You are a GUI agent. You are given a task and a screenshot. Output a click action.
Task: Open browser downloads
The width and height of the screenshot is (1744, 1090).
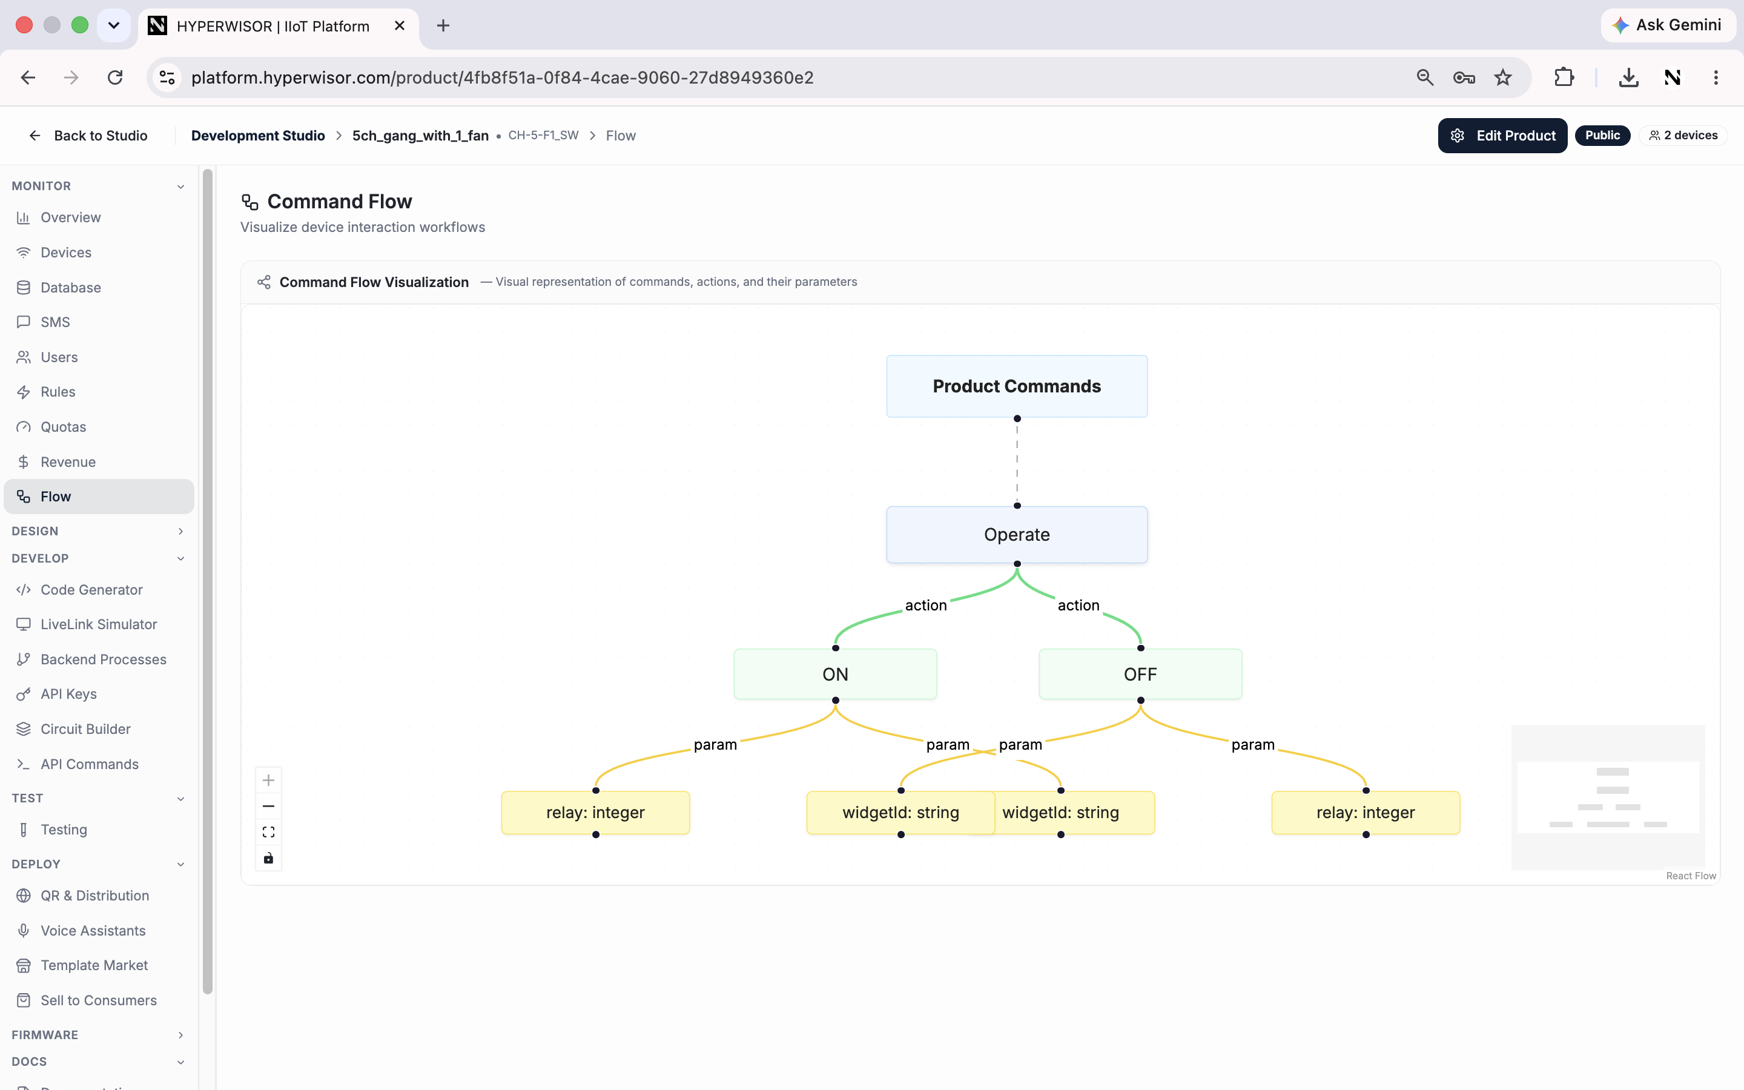click(x=1629, y=77)
